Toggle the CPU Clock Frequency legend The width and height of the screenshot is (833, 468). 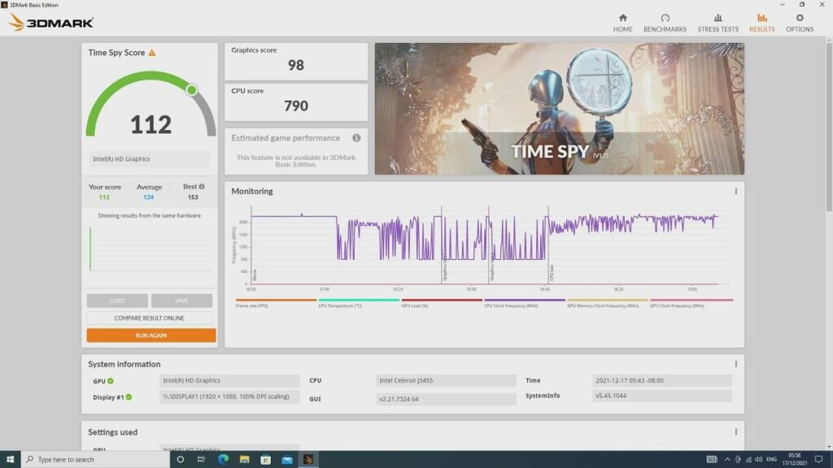click(525, 303)
